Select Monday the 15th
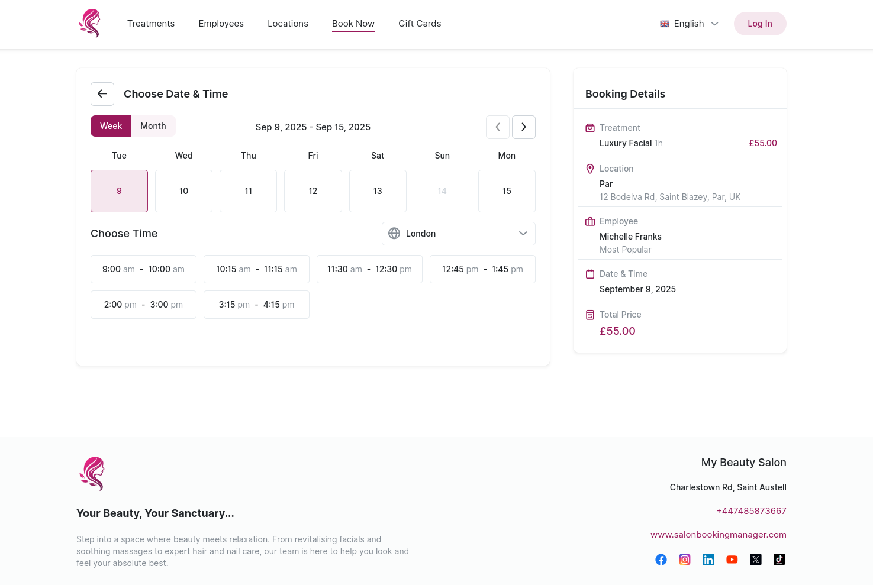Screen dimensions: 873x585 pos(507,191)
